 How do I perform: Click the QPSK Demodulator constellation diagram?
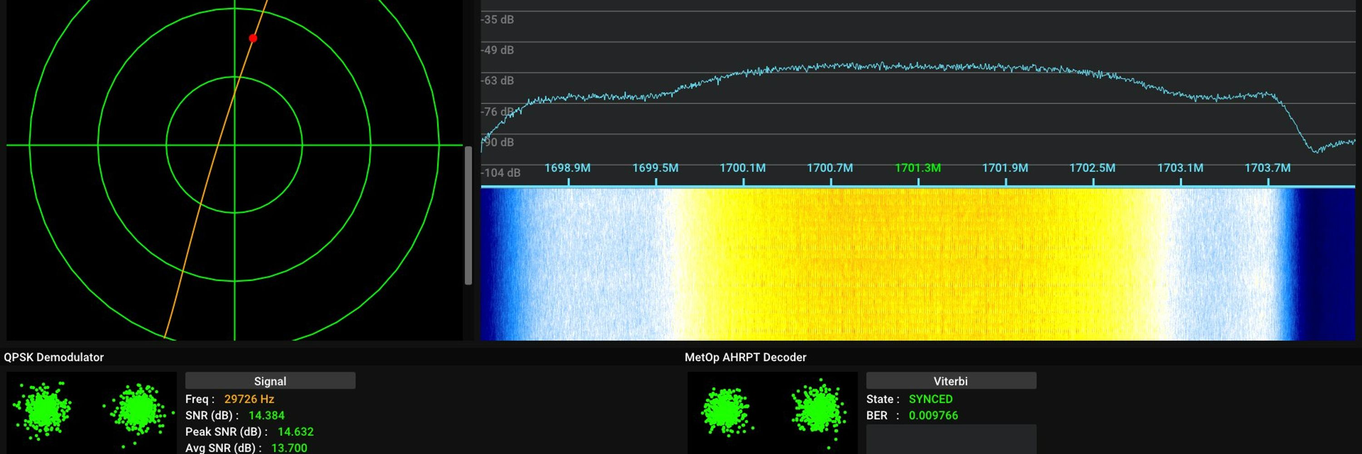[91, 413]
